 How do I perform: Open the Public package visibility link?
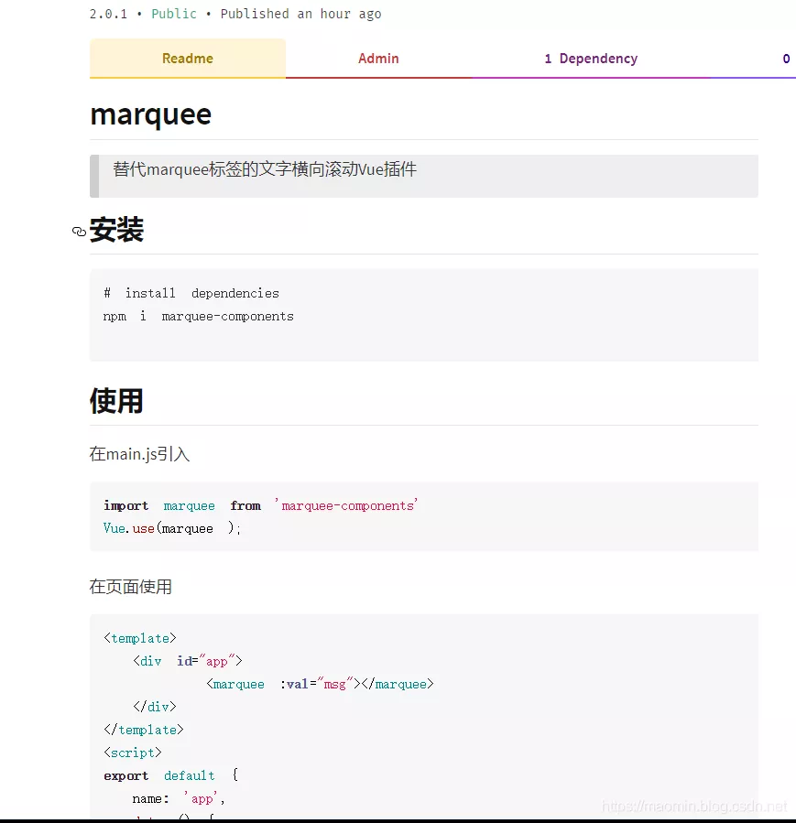[x=175, y=14]
